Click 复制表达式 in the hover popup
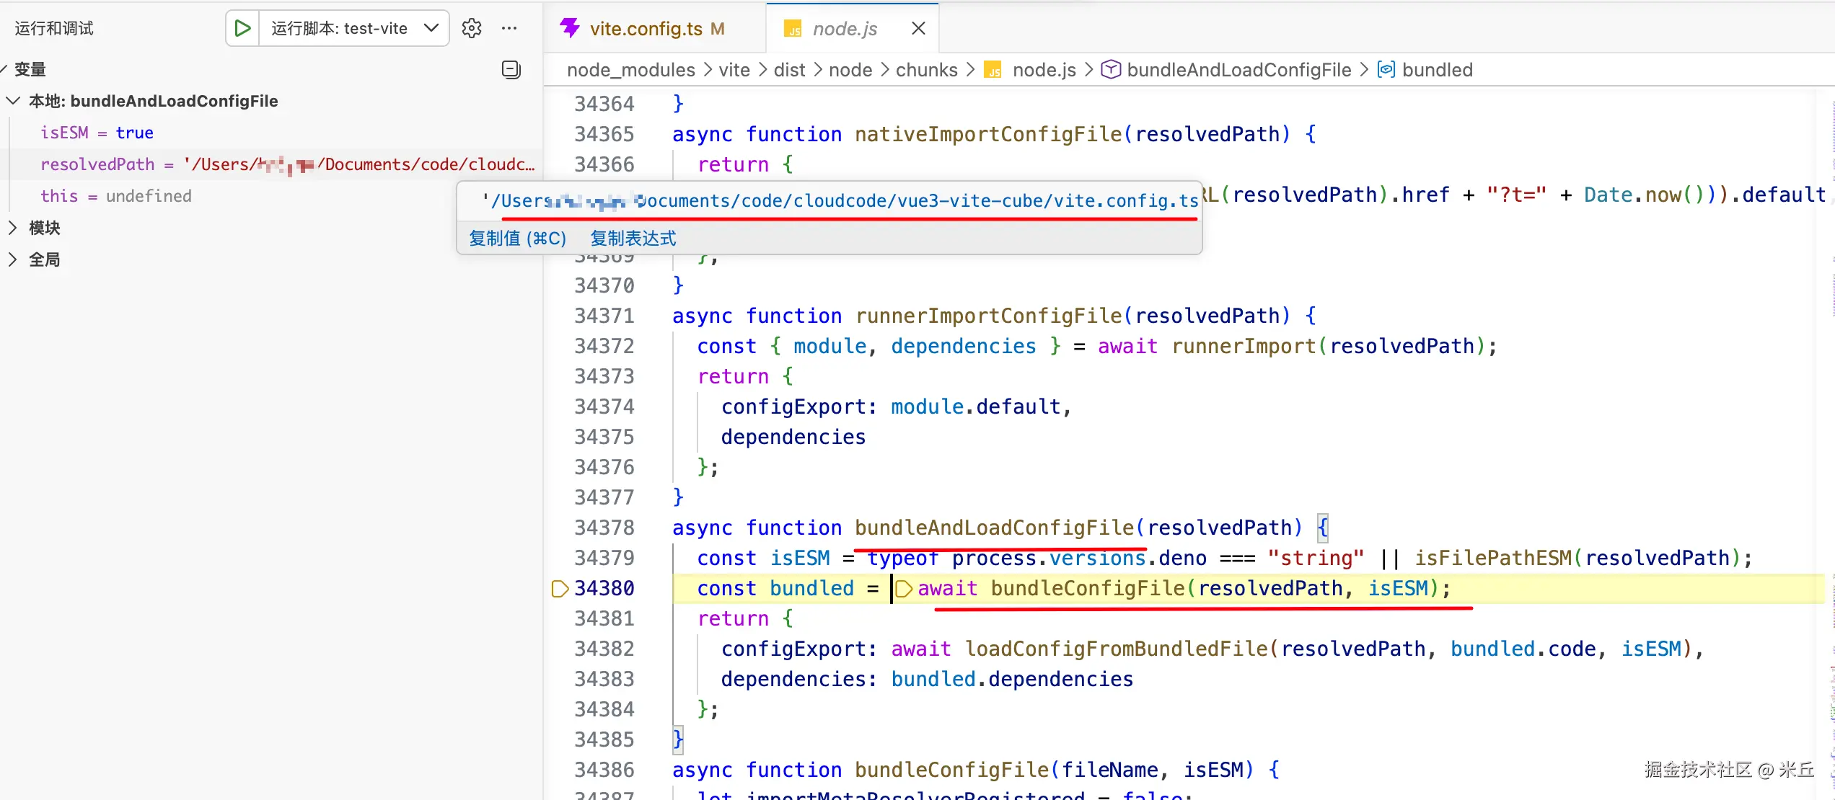The width and height of the screenshot is (1835, 800). [633, 239]
